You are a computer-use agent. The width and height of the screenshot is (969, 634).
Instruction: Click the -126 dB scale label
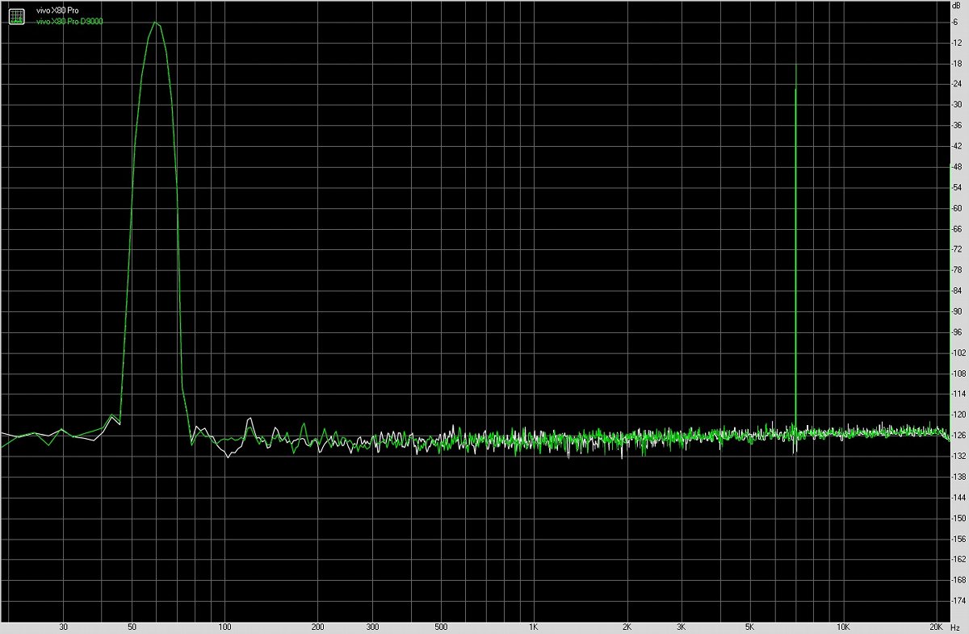point(958,435)
